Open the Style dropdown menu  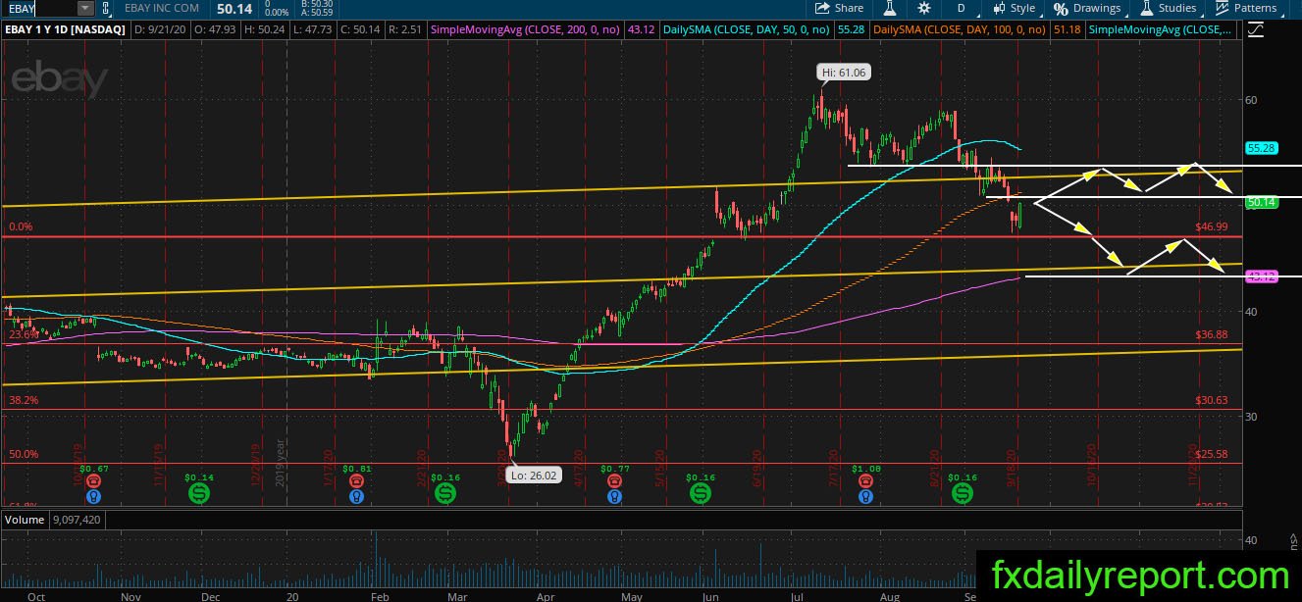click(x=1015, y=8)
